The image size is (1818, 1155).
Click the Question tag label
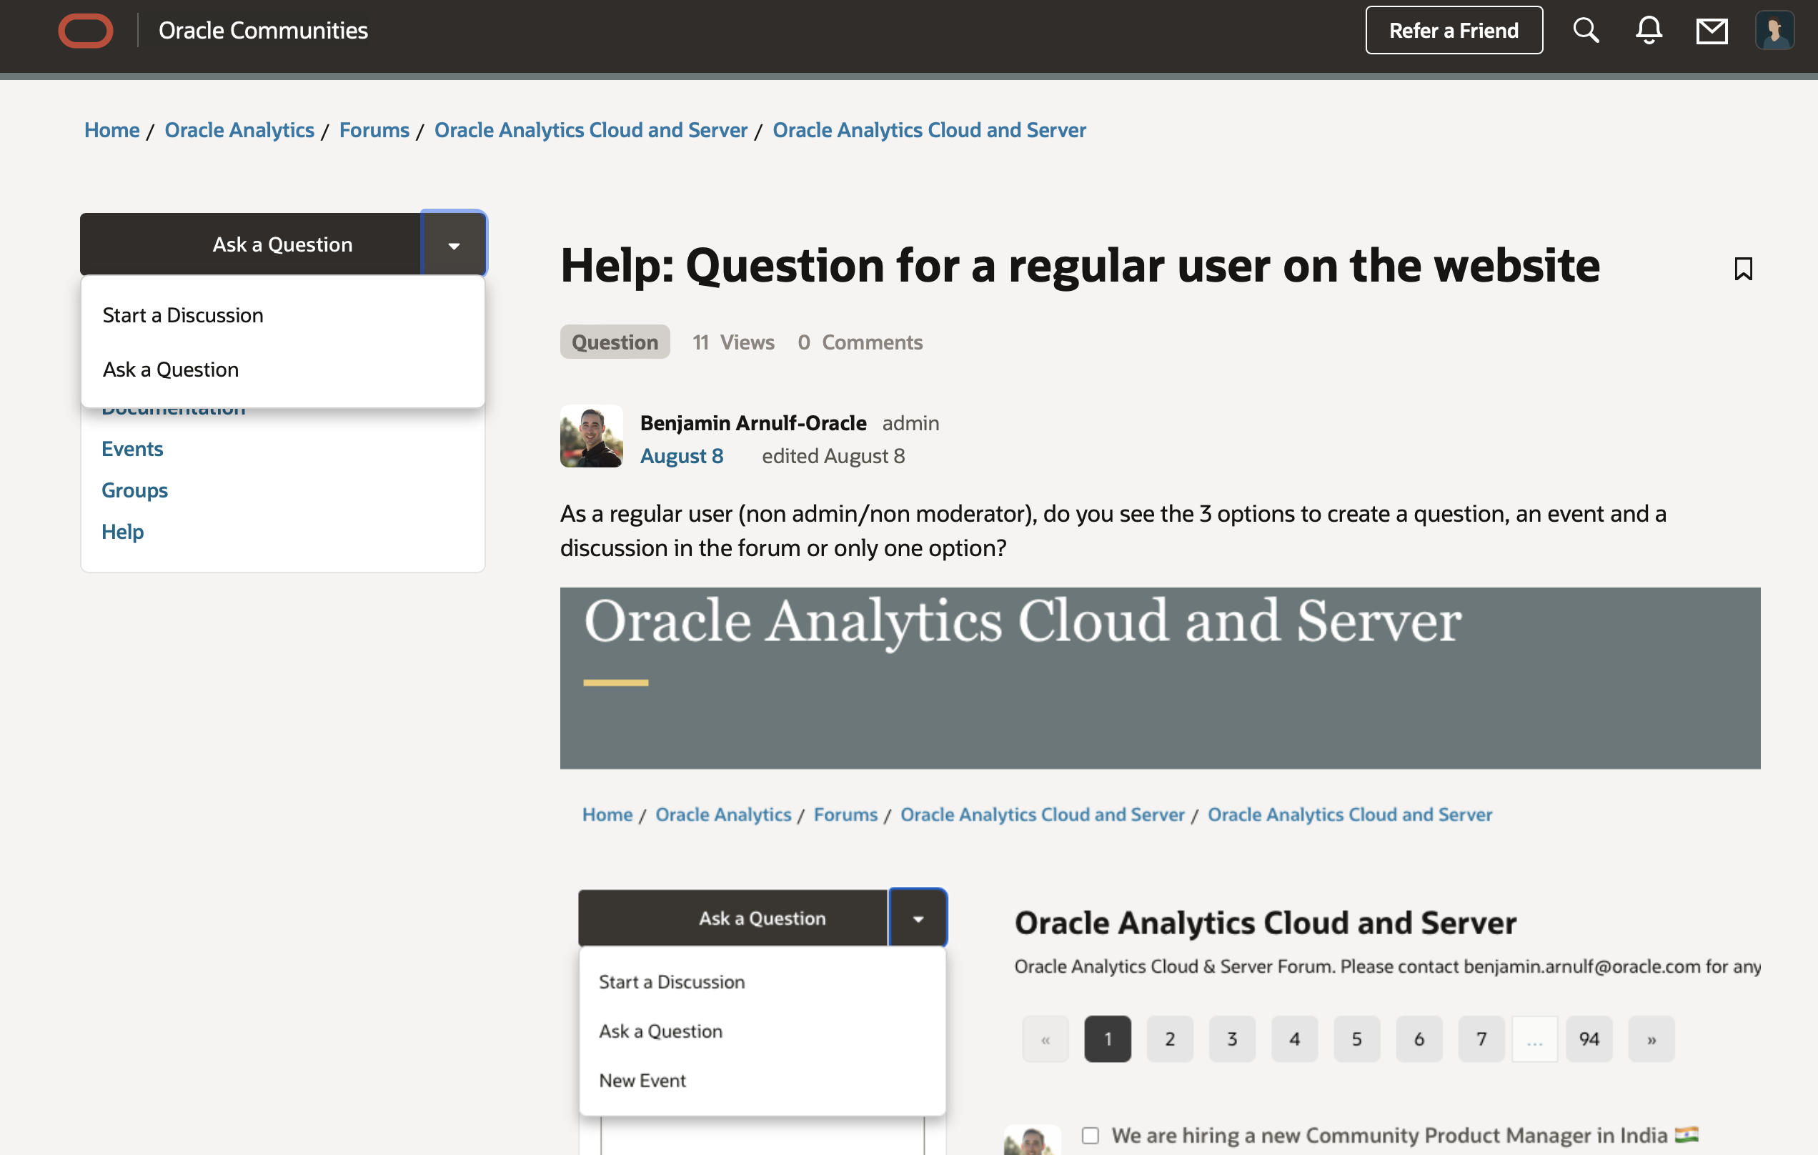click(615, 342)
